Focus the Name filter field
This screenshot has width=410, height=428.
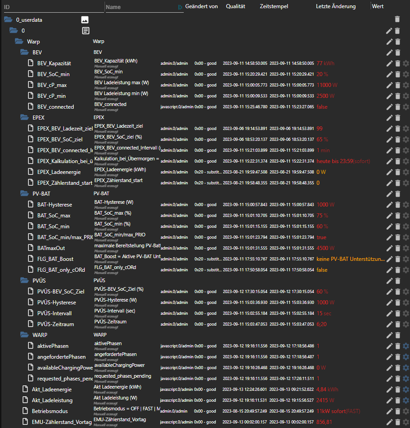(x=140, y=7)
